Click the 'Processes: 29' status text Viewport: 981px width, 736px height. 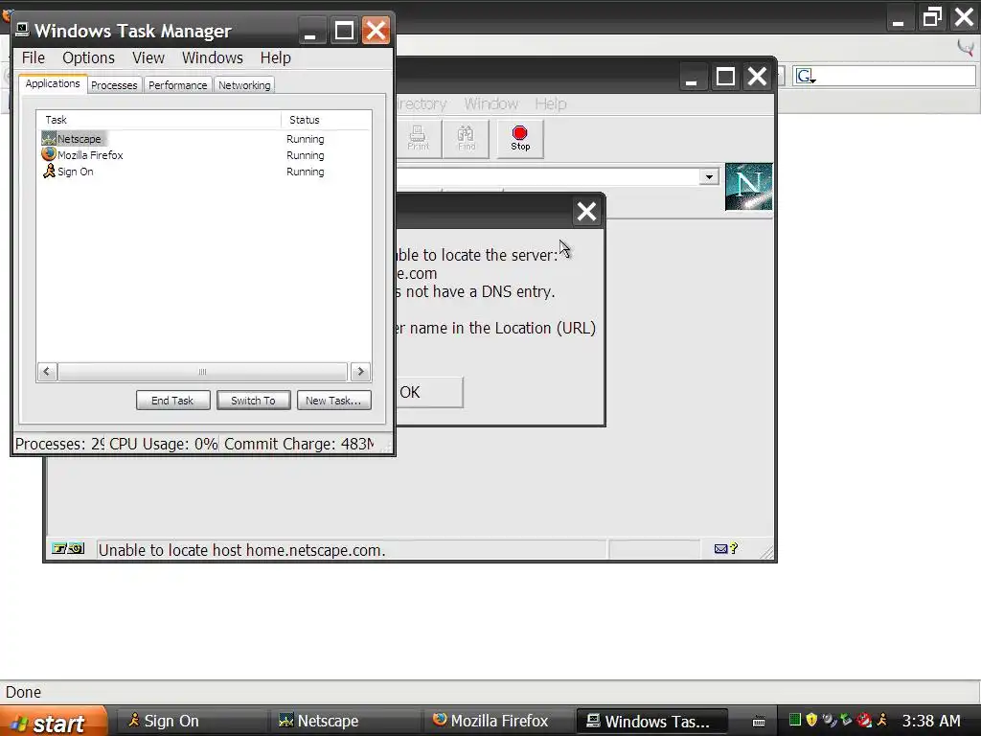click(x=59, y=444)
